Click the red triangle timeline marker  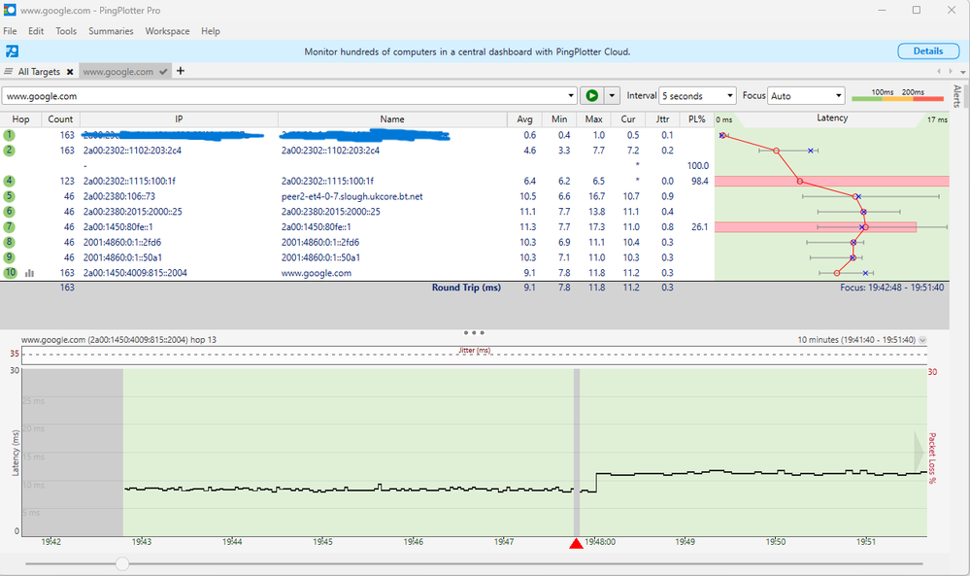[x=576, y=544]
